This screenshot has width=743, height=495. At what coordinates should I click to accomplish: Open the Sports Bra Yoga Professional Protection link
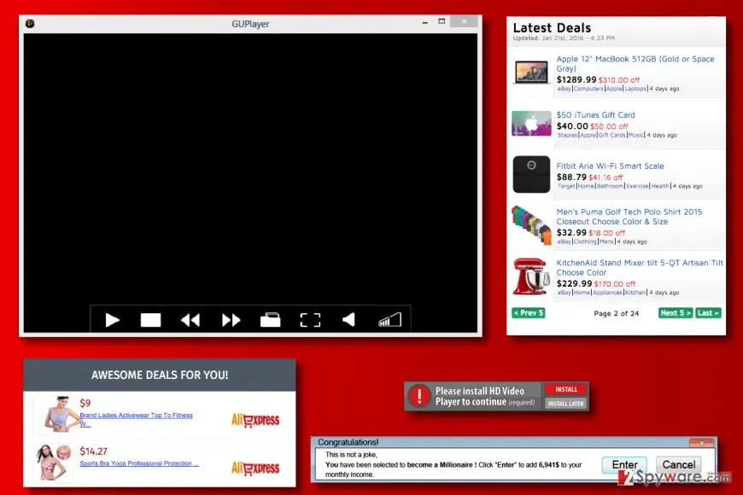[139, 463]
